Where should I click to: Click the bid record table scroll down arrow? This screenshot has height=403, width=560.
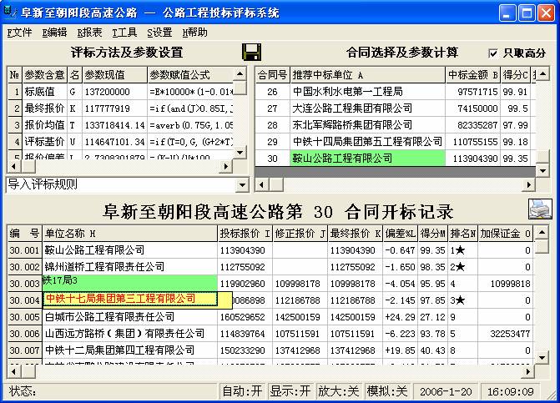coord(542,357)
